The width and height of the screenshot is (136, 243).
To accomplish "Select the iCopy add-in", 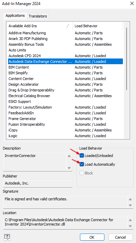I will pos(65,130).
